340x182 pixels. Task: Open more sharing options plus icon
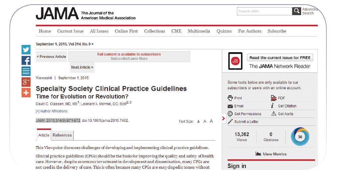[26, 92]
